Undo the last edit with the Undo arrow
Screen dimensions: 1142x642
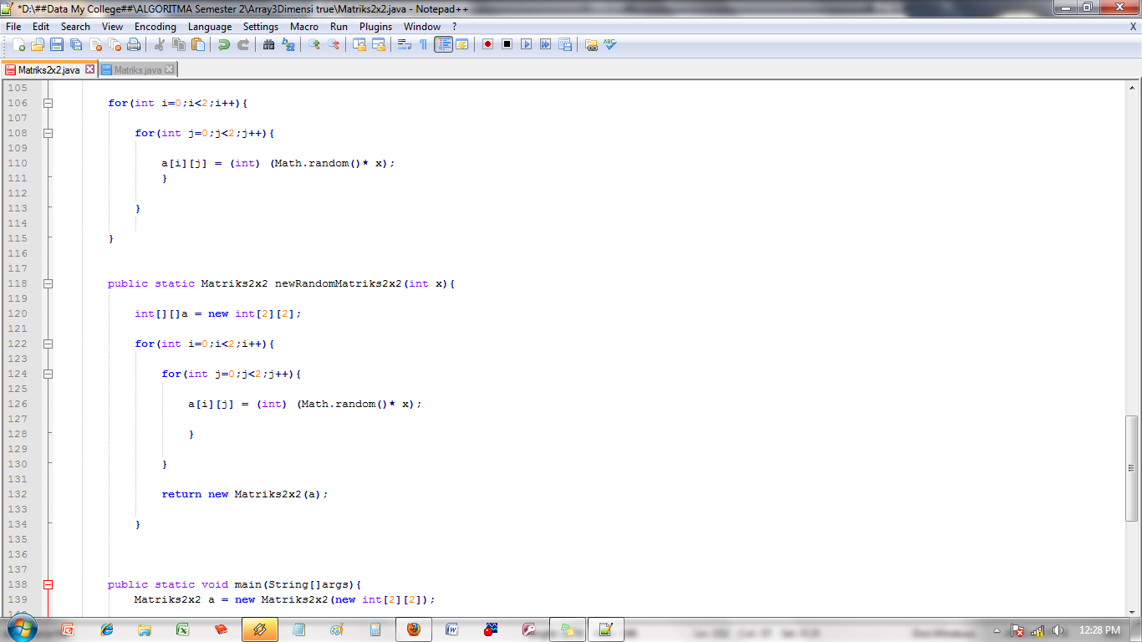223,44
